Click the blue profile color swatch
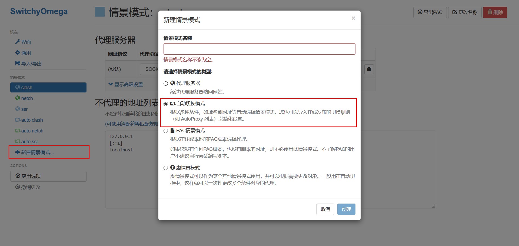This screenshot has width=519, height=246. [100, 12]
